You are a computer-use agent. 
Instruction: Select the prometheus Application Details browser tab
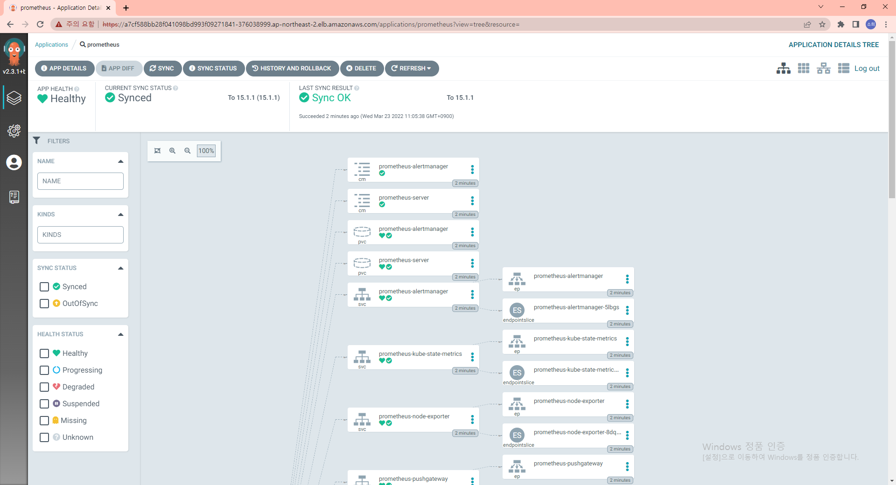point(61,8)
